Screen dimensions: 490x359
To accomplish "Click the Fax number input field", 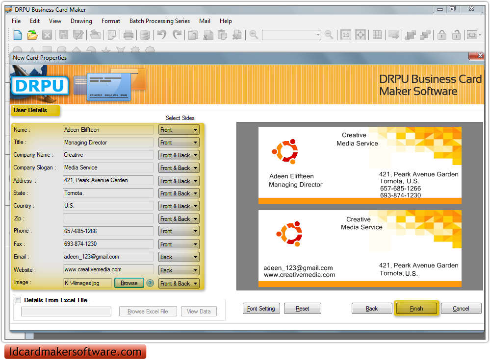I will coord(108,244).
